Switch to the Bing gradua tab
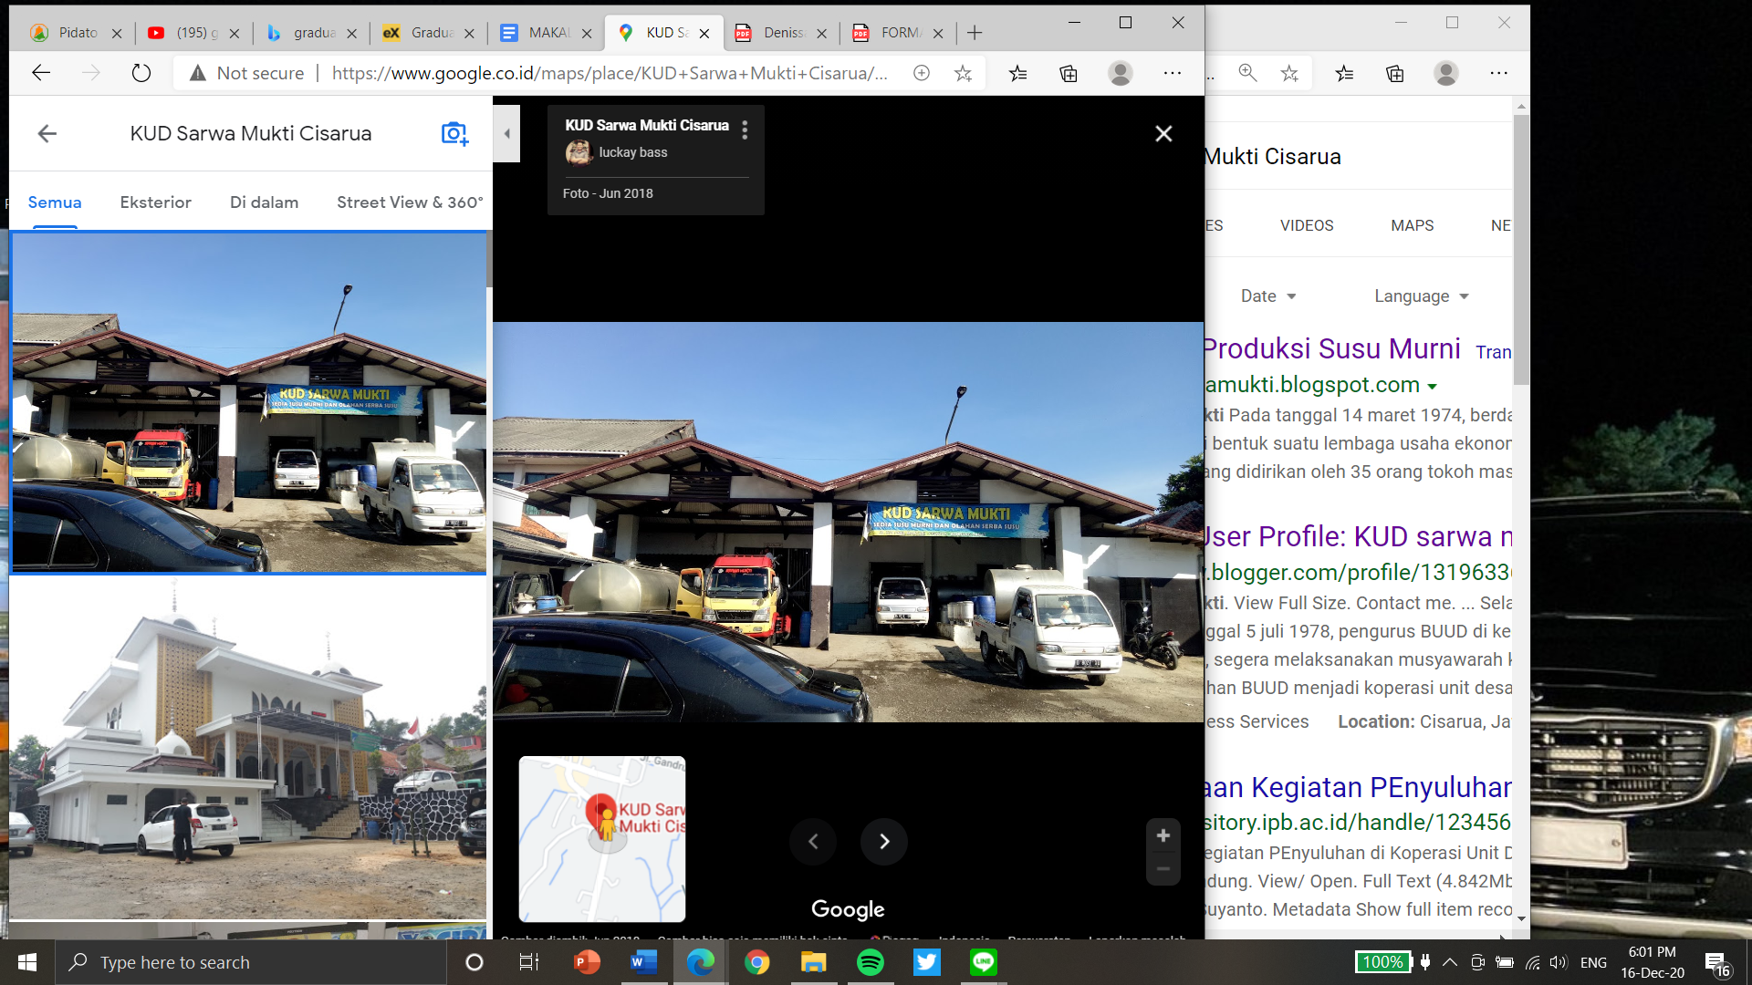1752x985 pixels. coord(314,33)
